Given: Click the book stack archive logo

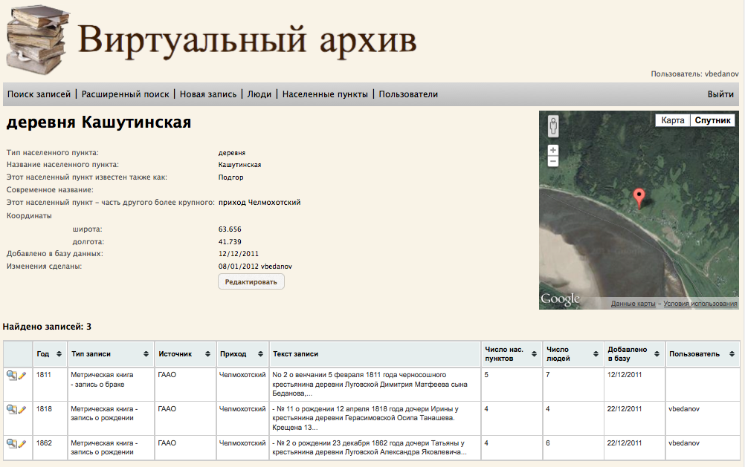Looking at the screenshot, I should tap(37, 40).
